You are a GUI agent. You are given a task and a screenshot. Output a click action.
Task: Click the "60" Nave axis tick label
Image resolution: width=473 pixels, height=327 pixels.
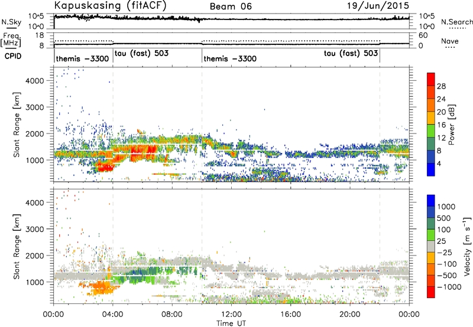pos(423,35)
